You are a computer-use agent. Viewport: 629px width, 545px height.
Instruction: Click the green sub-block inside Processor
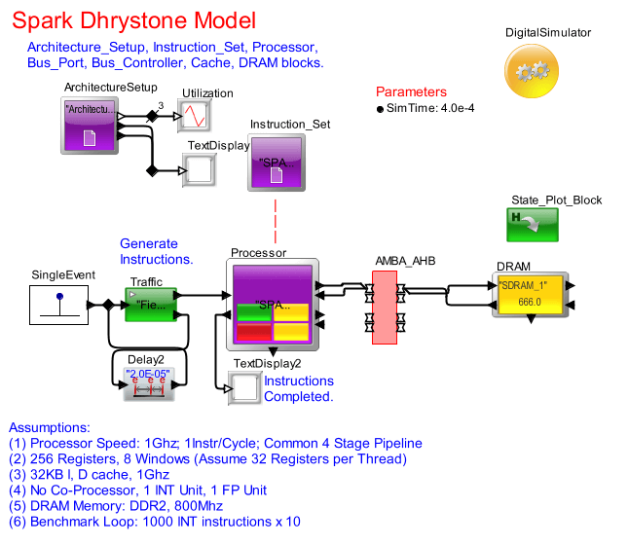click(253, 313)
